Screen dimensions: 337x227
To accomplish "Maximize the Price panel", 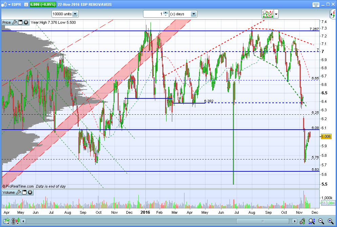I will click(x=20, y=22).
